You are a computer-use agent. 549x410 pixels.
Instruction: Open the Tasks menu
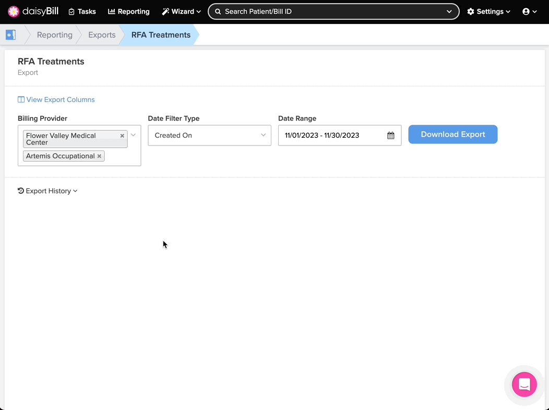tap(82, 11)
